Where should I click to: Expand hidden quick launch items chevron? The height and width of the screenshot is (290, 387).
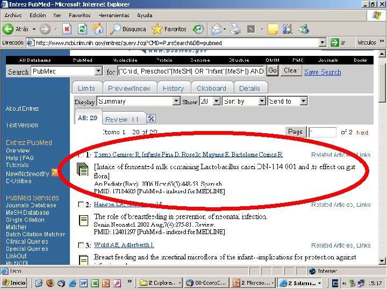pyautogui.click(x=130, y=281)
